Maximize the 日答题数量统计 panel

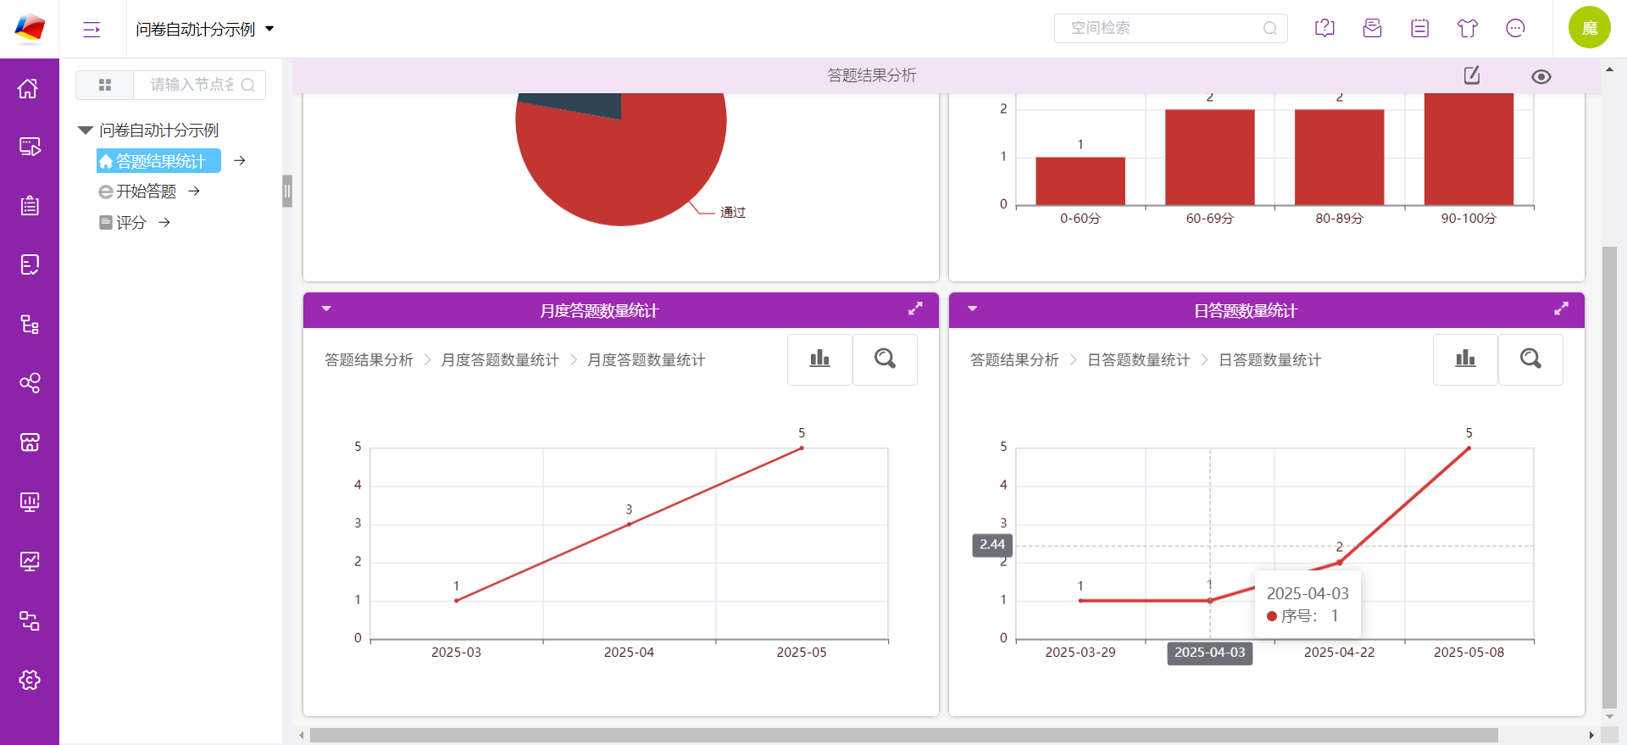pyautogui.click(x=1561, y=309)
